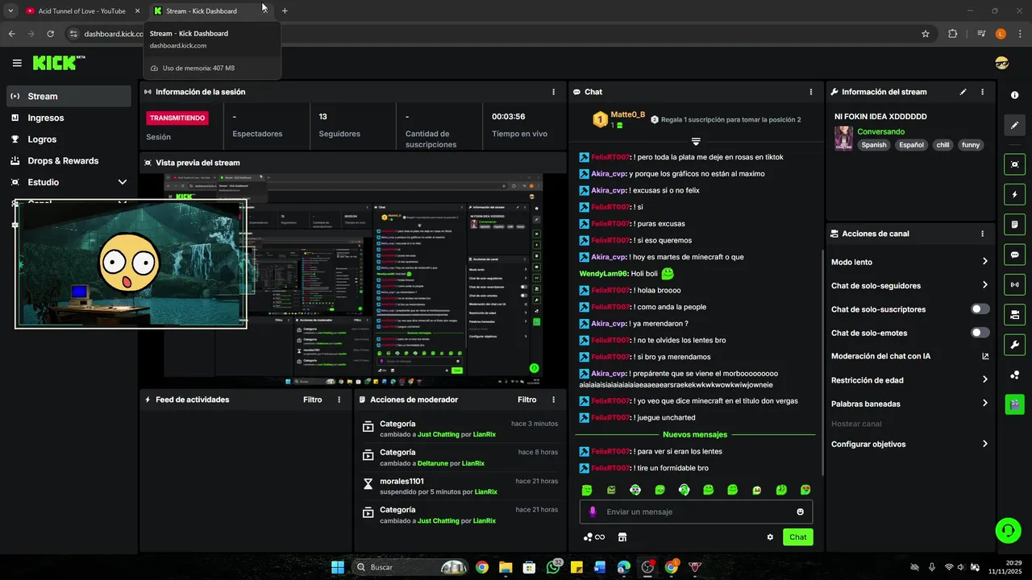Click Filtro in Acciones de moderador
Screen dimensions: 1032x580
pyautogui.click(x=527, y=400)
